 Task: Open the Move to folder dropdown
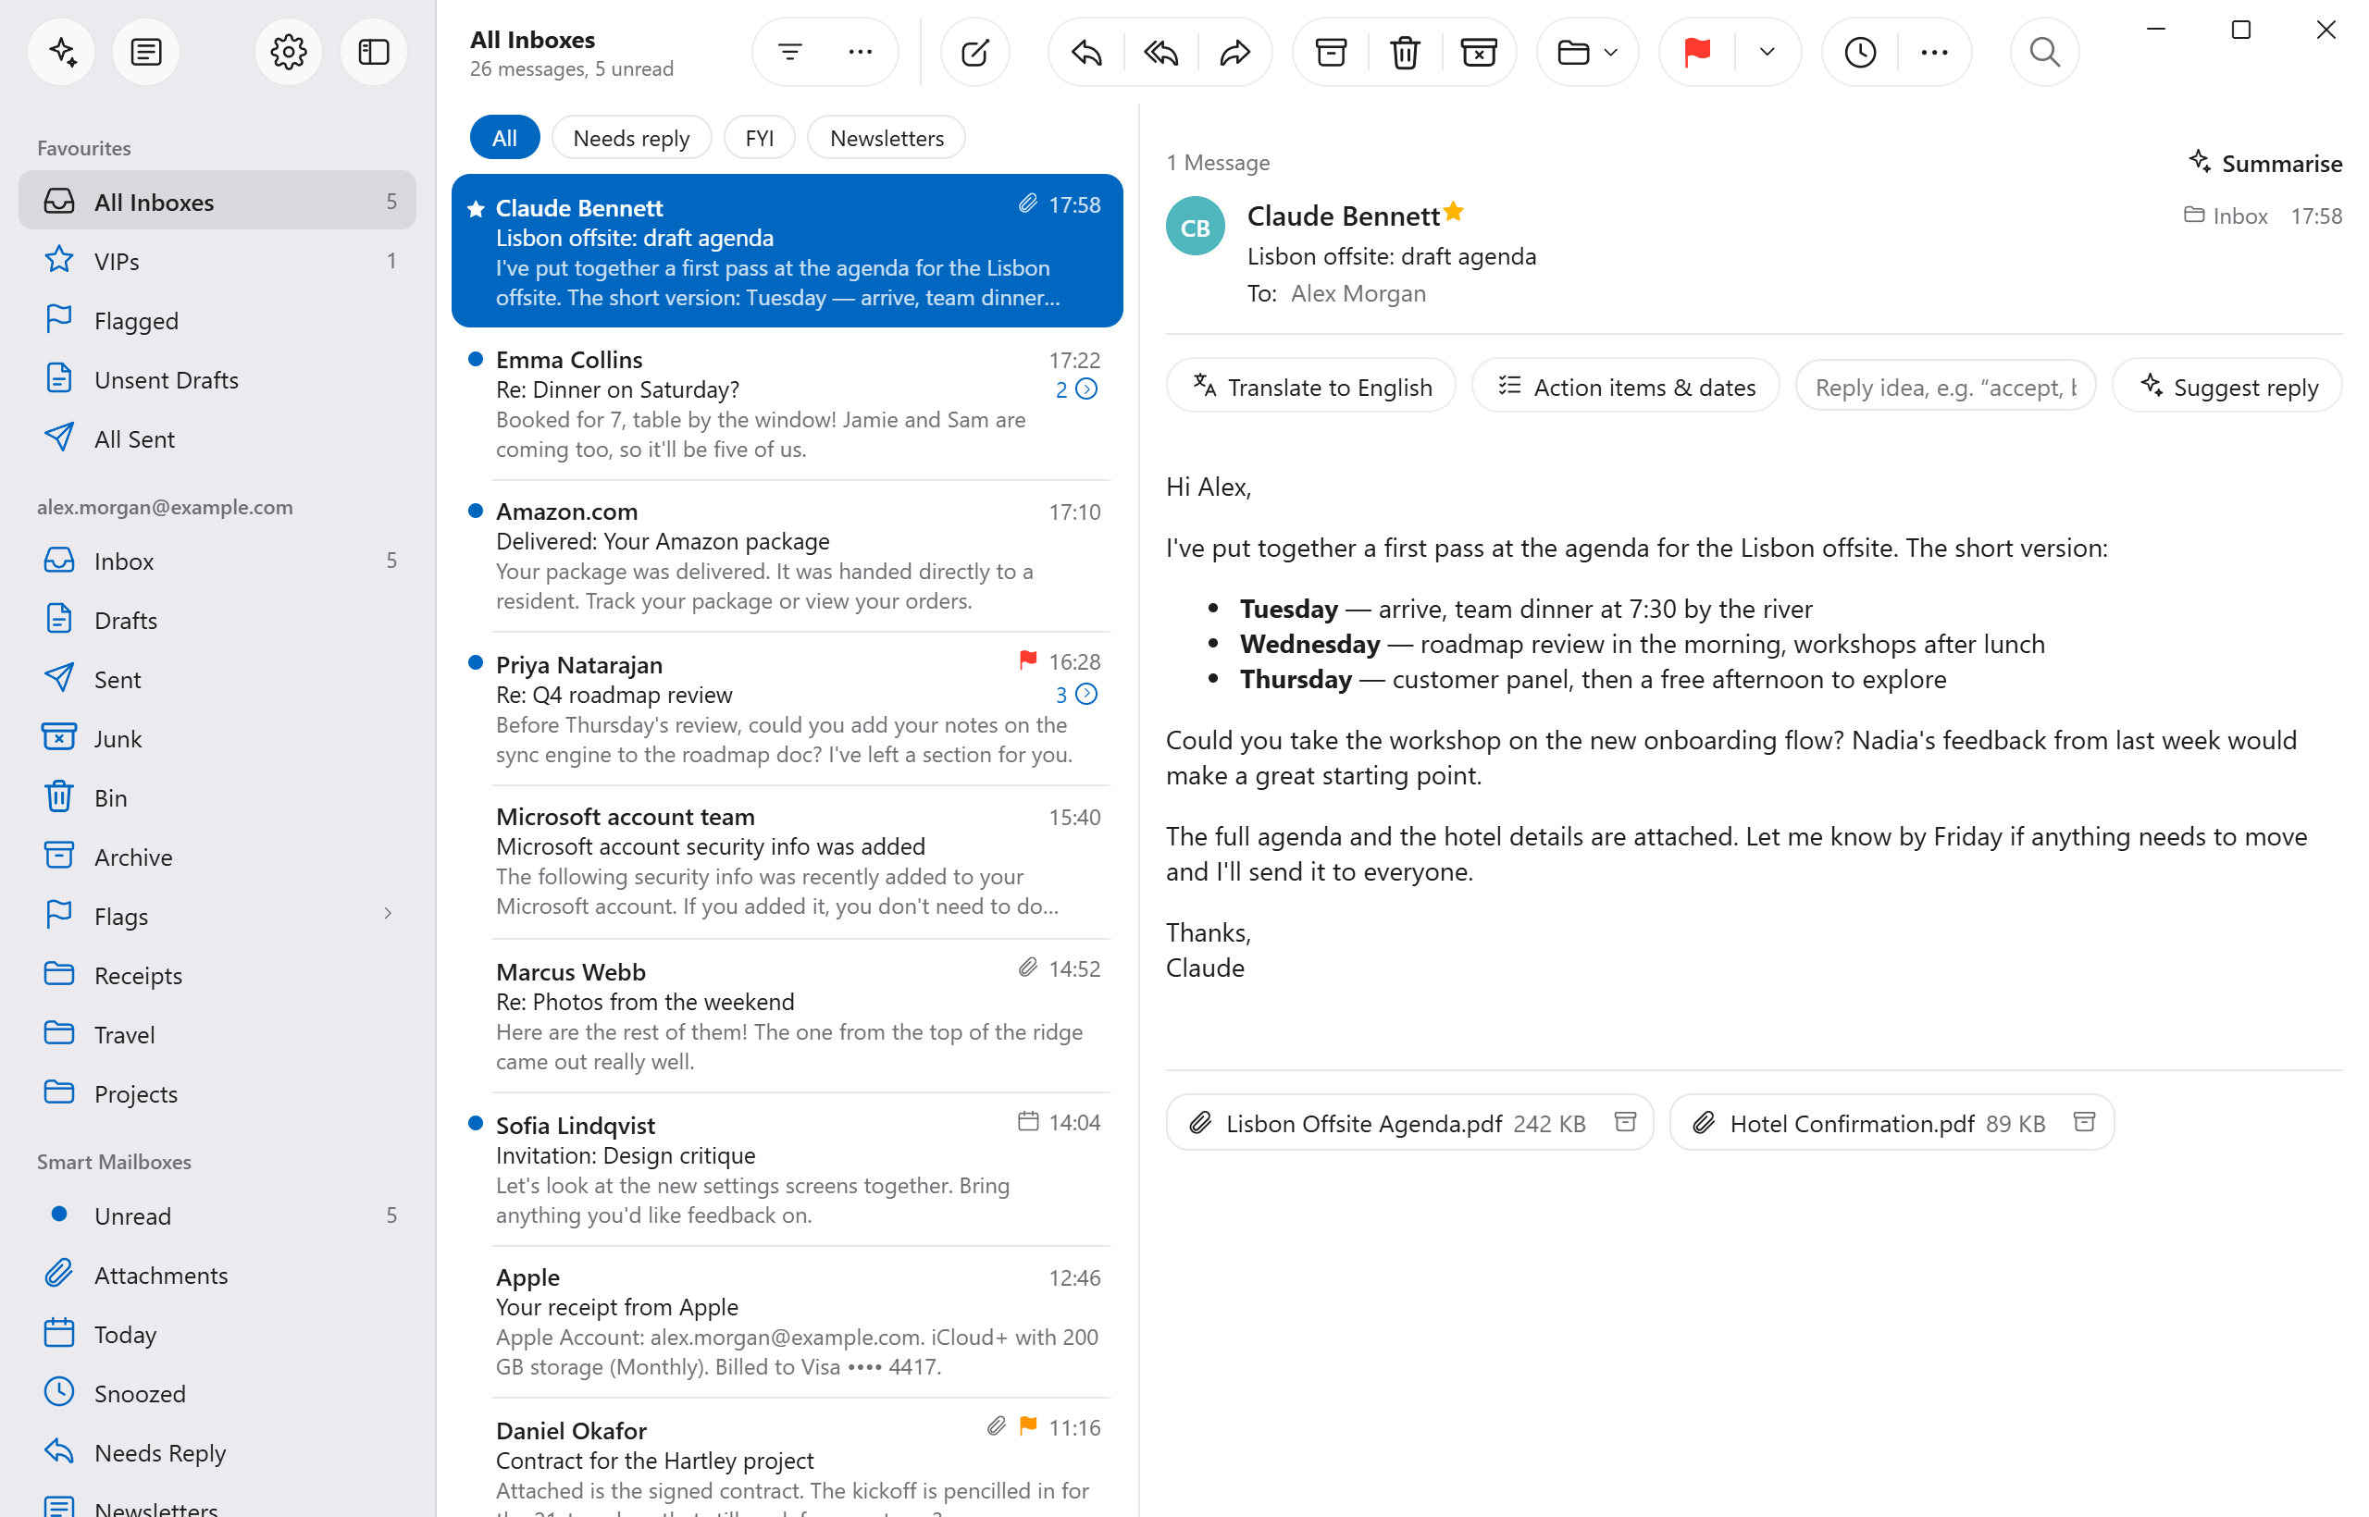click(1586, 52)
